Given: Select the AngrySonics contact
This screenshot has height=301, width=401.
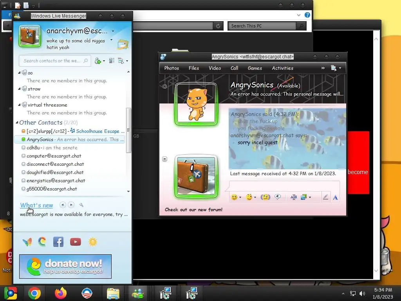Looking at the screenshot, I should coord(70,140).
